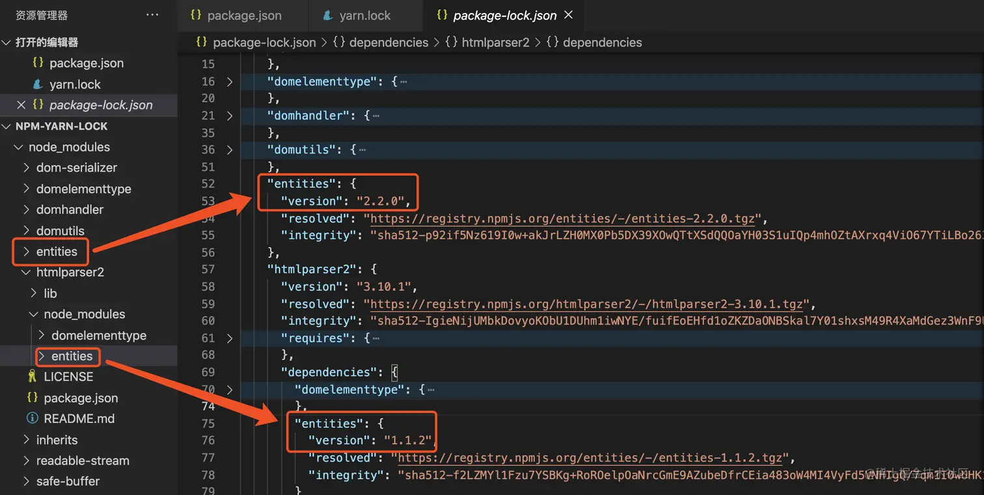This screenshot has width=984, height=495.
Task: Click the "entities" key on line 52
Action: [302, 184]
